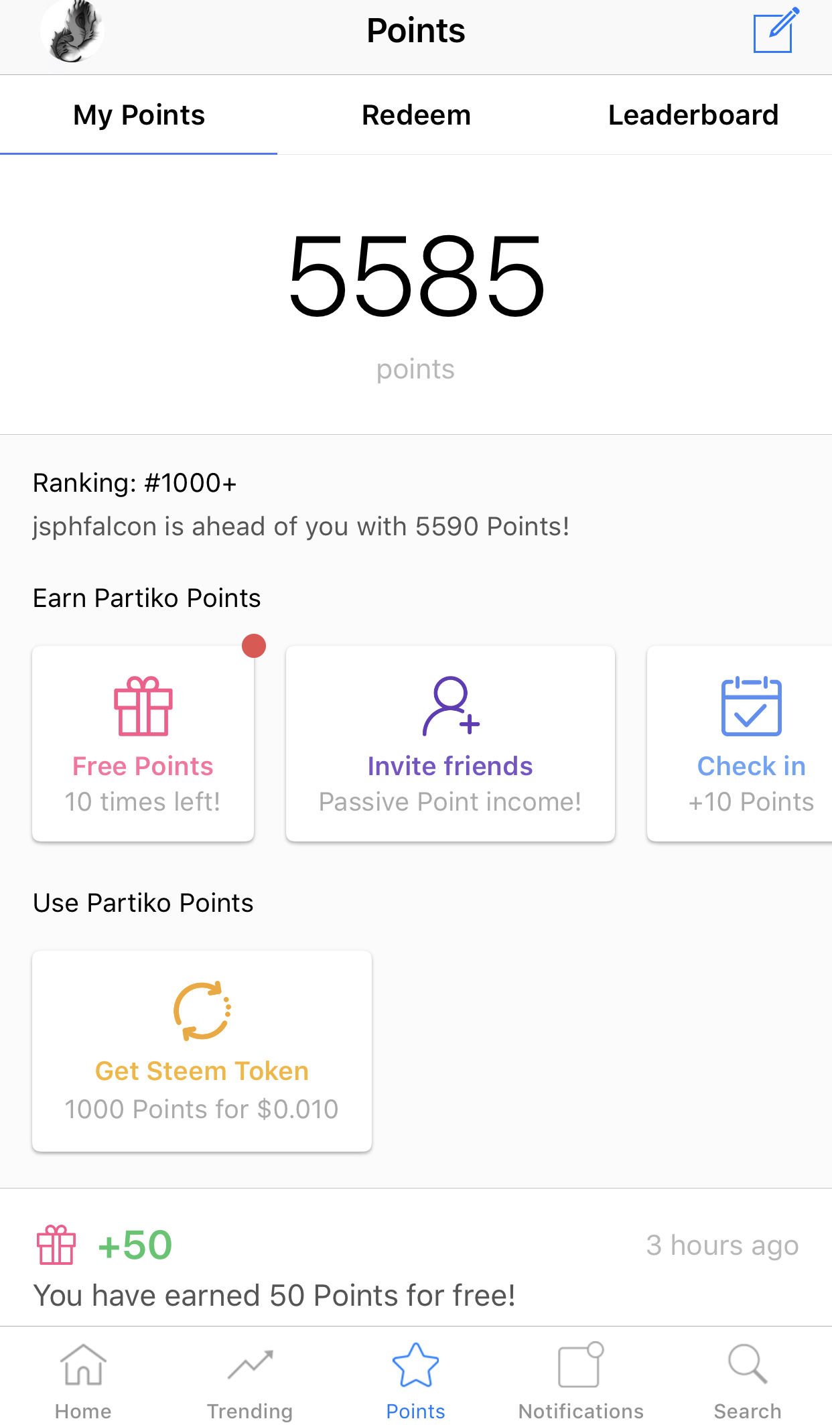Switch to the Redeem tab

pyautogui.click(x=416, y=115)
